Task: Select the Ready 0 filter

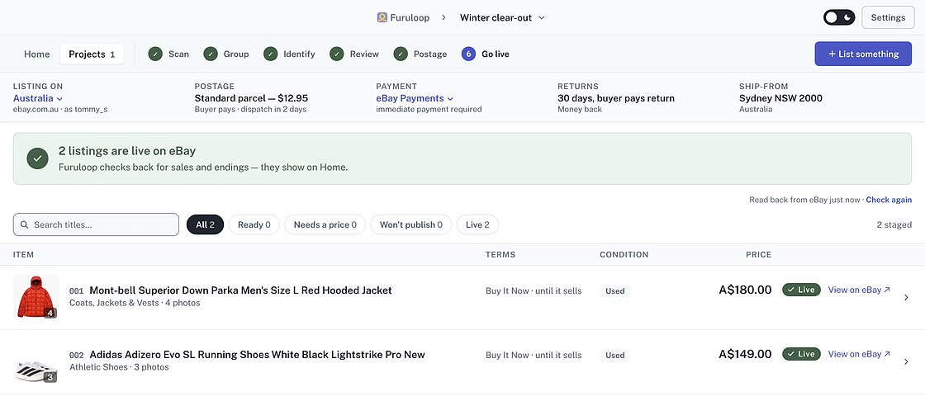Action: [x=254, y=224]
